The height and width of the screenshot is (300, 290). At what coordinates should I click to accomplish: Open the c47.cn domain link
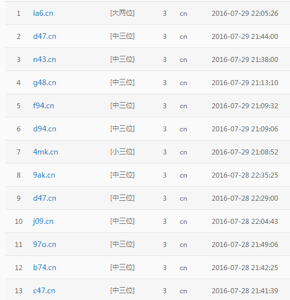coord(44,290)
